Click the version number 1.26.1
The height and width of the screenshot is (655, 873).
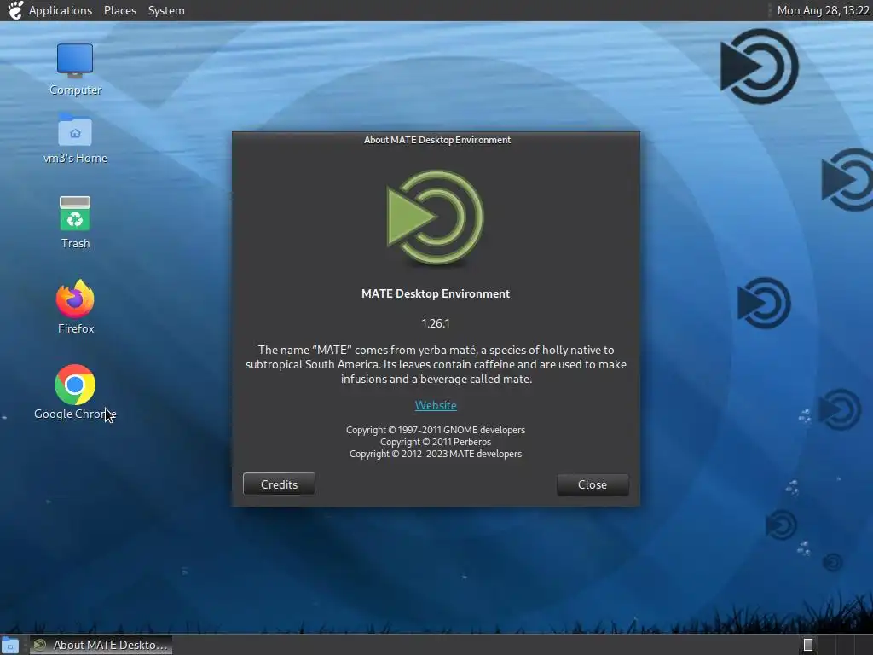[436, 323]
